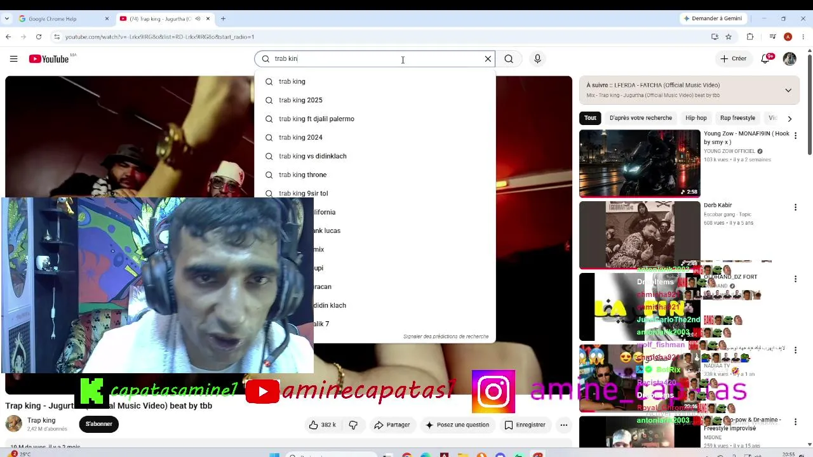
Task: Select the 'trab king' suggestion
Action: tap(375, 81)
